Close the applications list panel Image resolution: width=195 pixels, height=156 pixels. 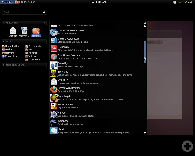click(145, 23)
